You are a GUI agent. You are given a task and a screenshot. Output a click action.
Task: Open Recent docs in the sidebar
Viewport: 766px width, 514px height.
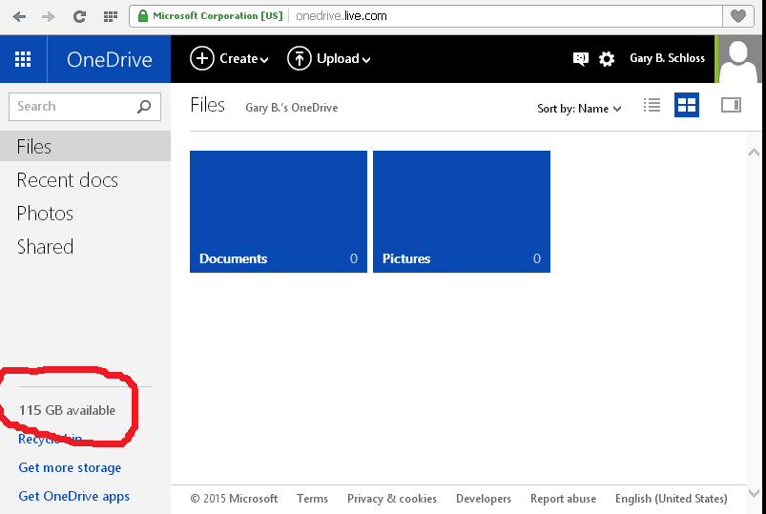(x=68, y=180)
